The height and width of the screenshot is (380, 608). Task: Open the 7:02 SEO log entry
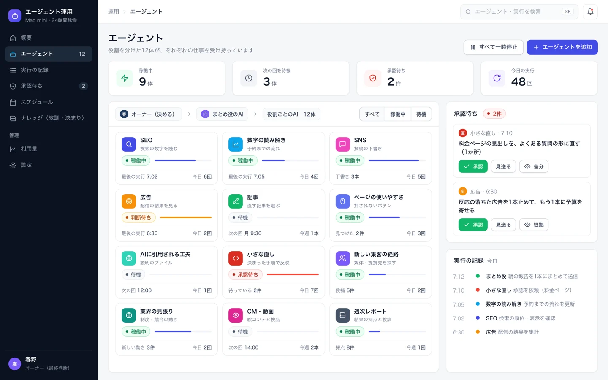click(x=521, y=318)
